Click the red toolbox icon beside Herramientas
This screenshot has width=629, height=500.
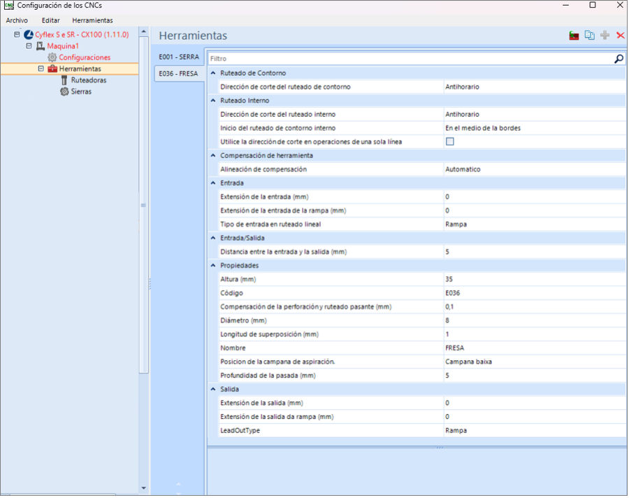(x=52, y=69)
